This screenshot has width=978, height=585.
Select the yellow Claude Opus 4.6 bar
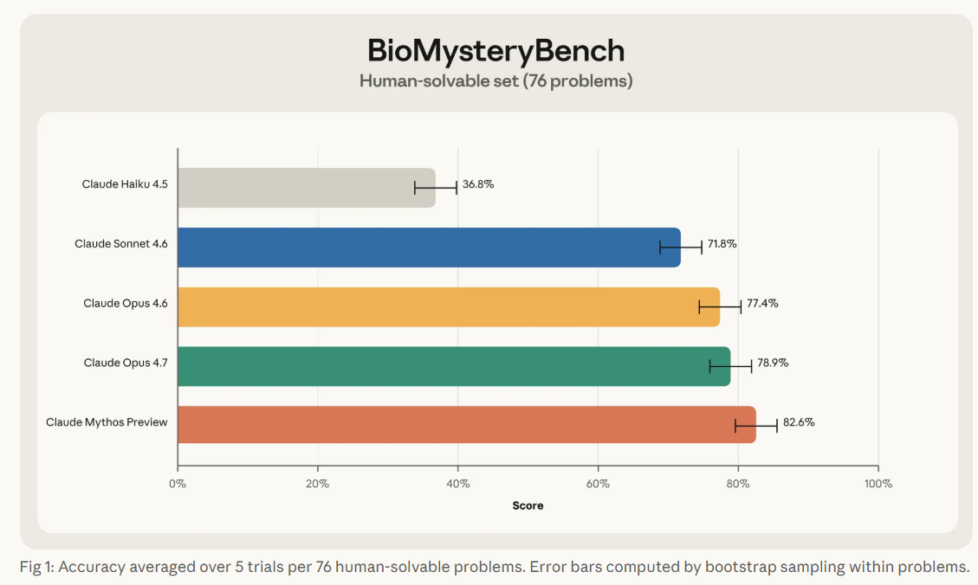coord(448,306)
